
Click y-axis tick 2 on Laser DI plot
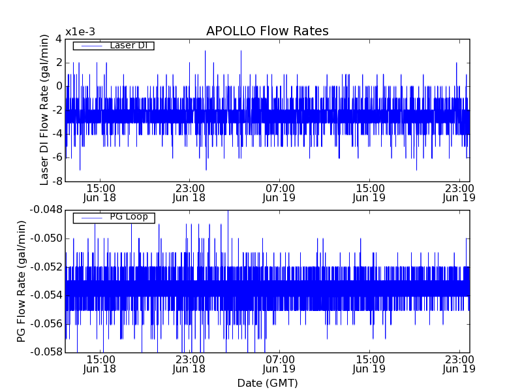[59, 63]
